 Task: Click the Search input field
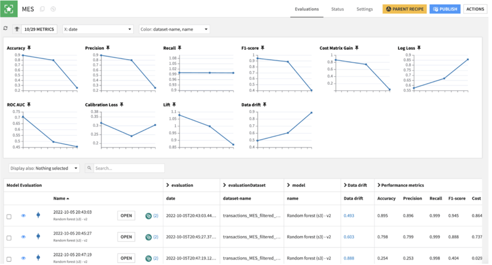click(129, 168)
